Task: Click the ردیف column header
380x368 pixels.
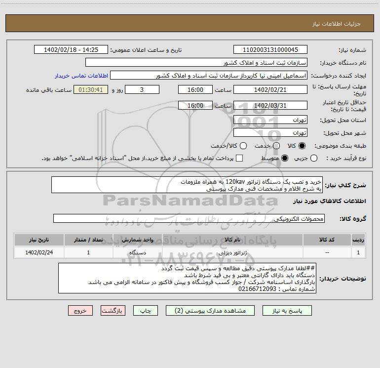Action: (358, 240)
